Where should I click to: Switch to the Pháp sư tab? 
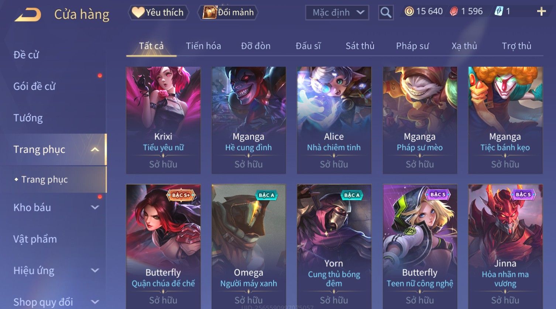click(412, 46)
